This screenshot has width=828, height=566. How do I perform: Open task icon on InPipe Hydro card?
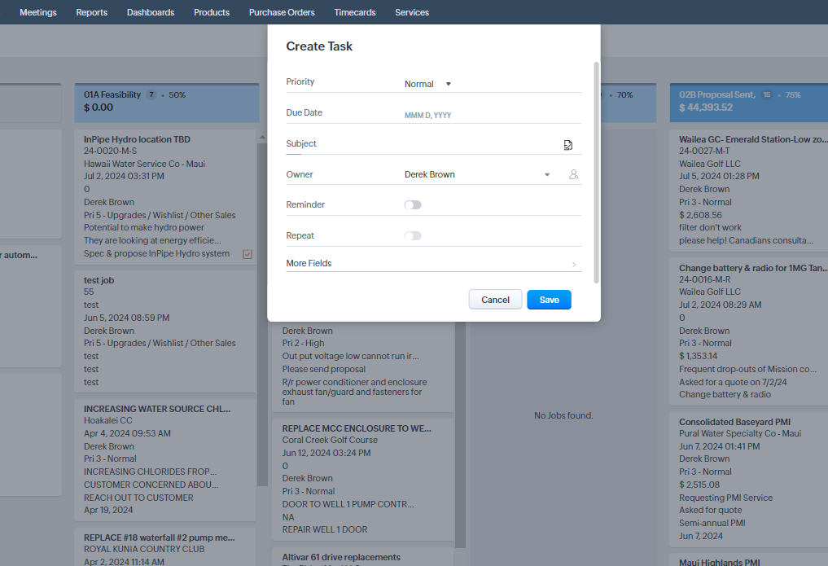click(248, 254)
